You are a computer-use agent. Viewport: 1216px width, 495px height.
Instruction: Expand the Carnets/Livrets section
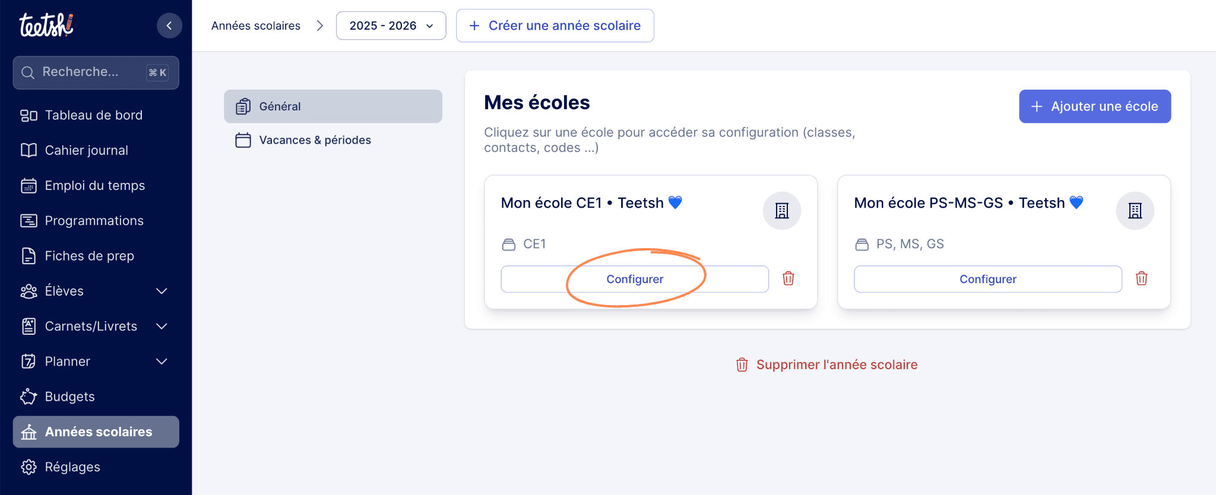click(161, 326)
